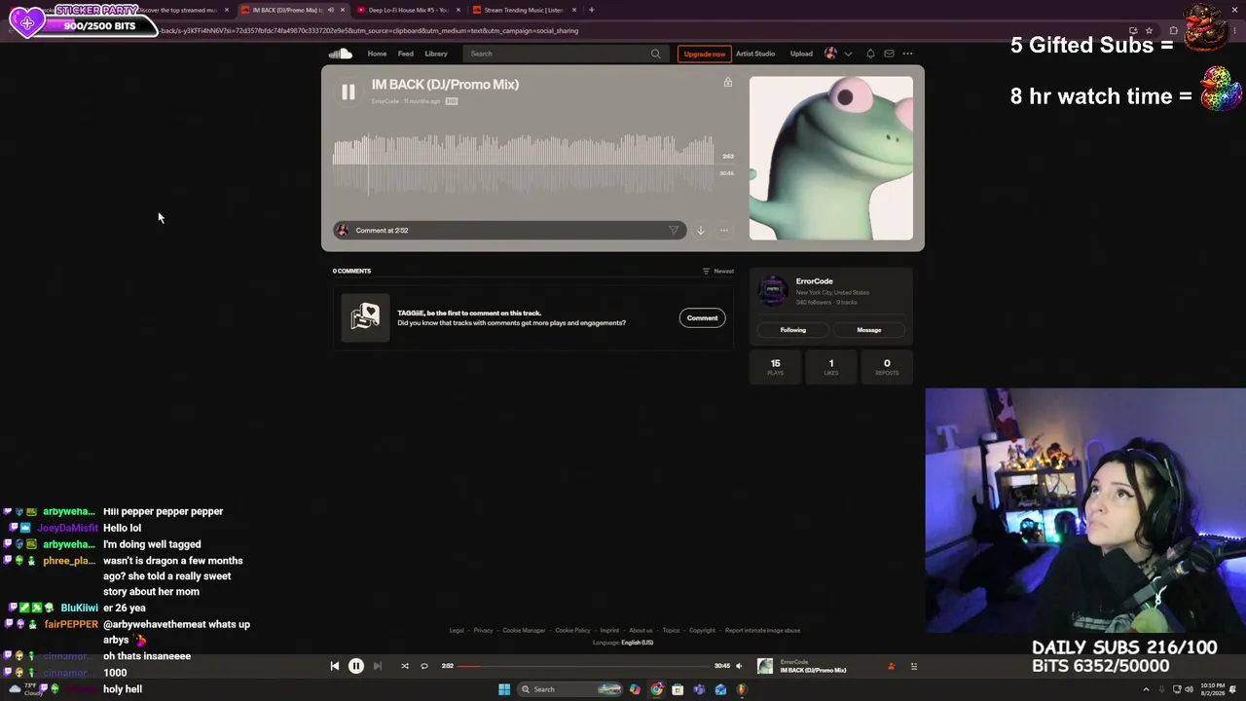Open the Privacy footer link
This screenshot has height=701, width=1246.
[483, 630]
